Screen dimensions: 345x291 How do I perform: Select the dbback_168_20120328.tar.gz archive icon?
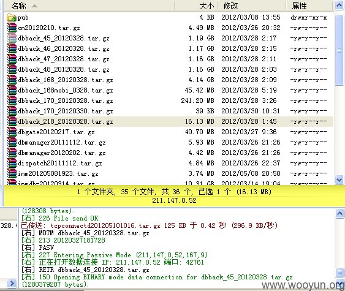[12, 80]
